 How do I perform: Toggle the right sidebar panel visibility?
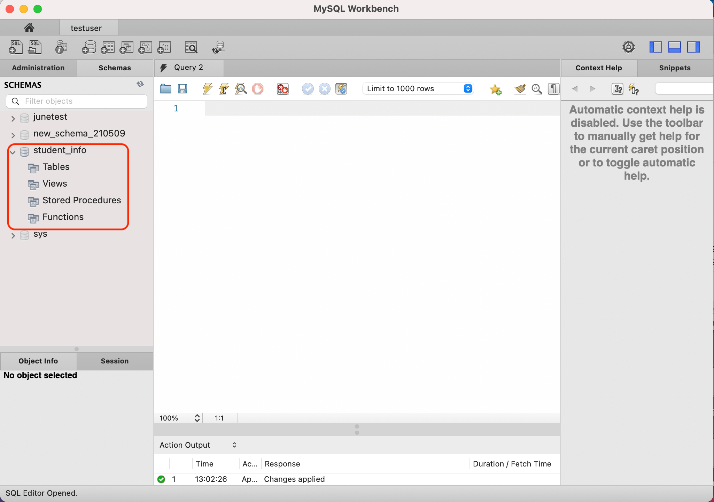[693, 47]
